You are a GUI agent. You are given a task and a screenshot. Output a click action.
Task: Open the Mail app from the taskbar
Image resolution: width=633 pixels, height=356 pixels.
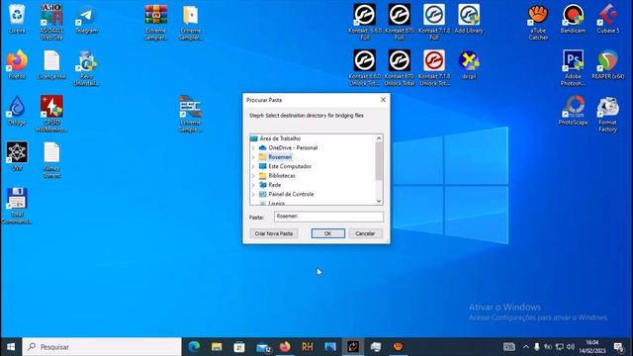[263, 347]
